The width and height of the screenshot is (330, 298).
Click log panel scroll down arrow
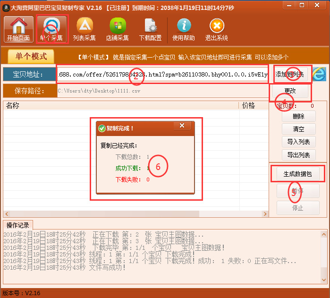pyautogui.click(x=324, y=280)
